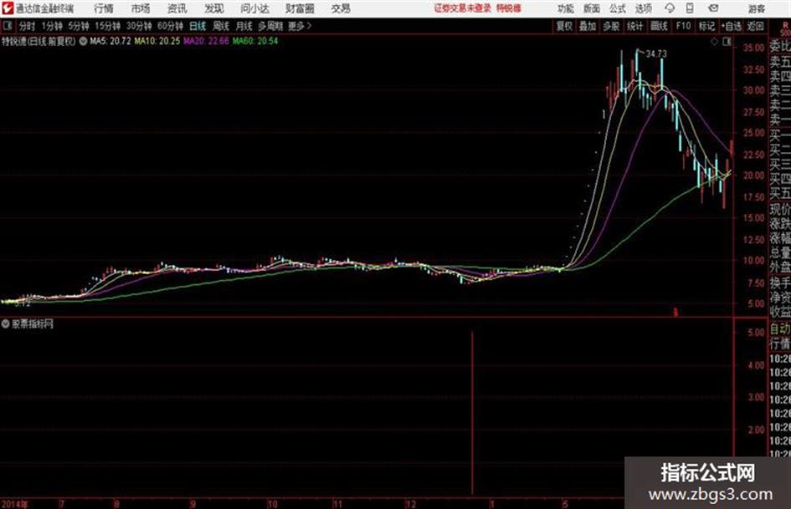Click the red 特锐德 stock name in title bar

[x=509, y=8]
